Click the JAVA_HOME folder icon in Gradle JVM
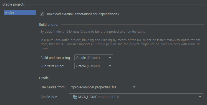This screenshot has height=105, width=207. (75, 97)
